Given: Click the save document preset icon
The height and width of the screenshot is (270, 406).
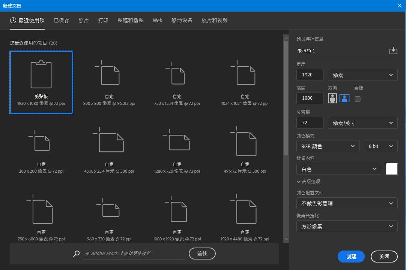Looking at the screenshot, I should point(393,50).
